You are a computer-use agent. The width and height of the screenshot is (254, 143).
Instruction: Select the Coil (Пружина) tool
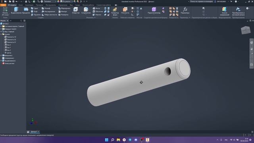click(x=36, y=15)
